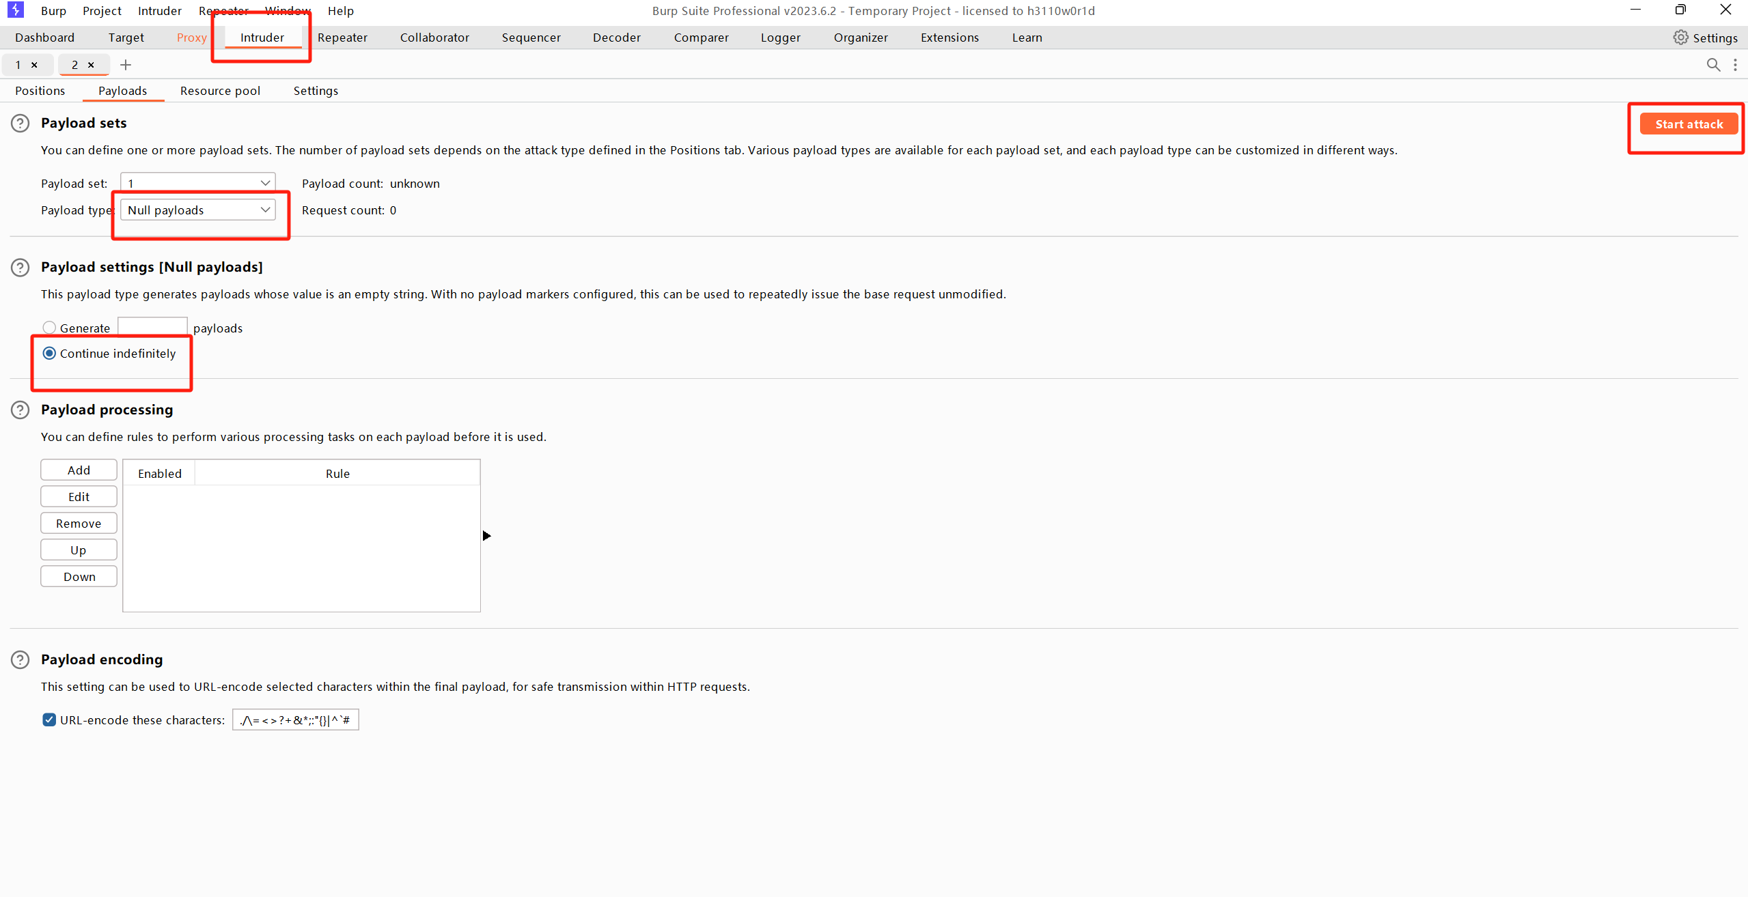Open help for Payload sets
This screenshot has width=1748, height=897.
tap(20, 124)
